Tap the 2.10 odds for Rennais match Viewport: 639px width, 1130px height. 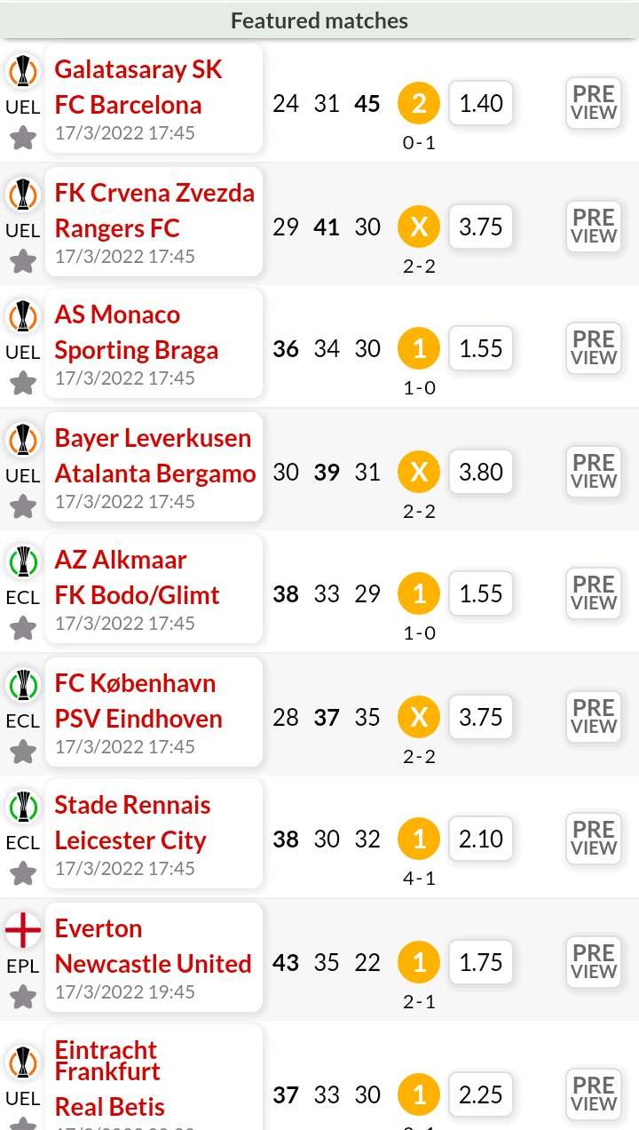[481, 840]
